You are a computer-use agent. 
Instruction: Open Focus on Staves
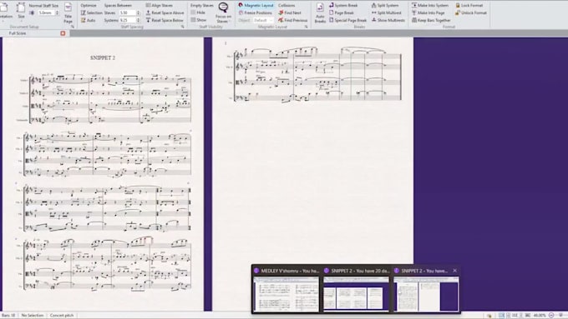pos(223,12)
